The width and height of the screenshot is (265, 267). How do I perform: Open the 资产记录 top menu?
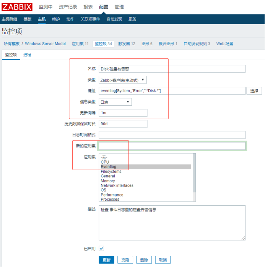pos(68,7)
